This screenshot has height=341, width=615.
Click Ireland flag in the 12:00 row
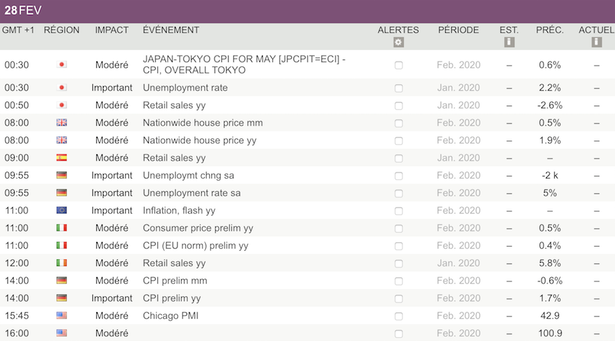click(61, 263)
